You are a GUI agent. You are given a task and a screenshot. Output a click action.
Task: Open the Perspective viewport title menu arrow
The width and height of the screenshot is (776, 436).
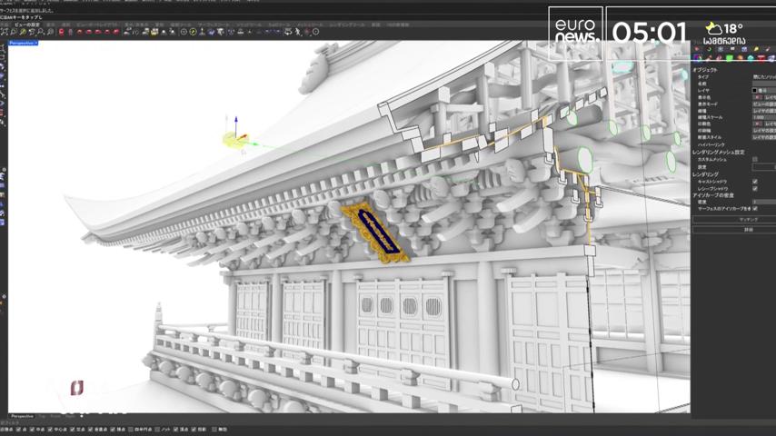[36, 43]
